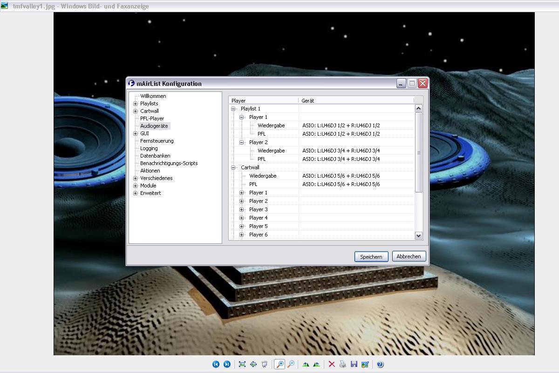Open the Datenbanken settings
The image size is (559, 373).
tap(155, 156)
